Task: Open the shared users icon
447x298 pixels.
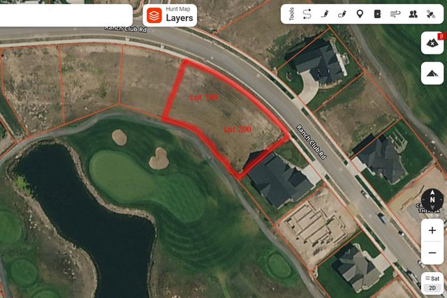Action: [x=413, y=14]
